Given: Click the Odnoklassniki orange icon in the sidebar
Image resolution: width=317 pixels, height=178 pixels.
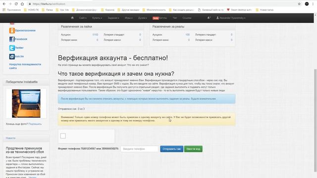Looking at the screenshot, I should pos(12,31).
